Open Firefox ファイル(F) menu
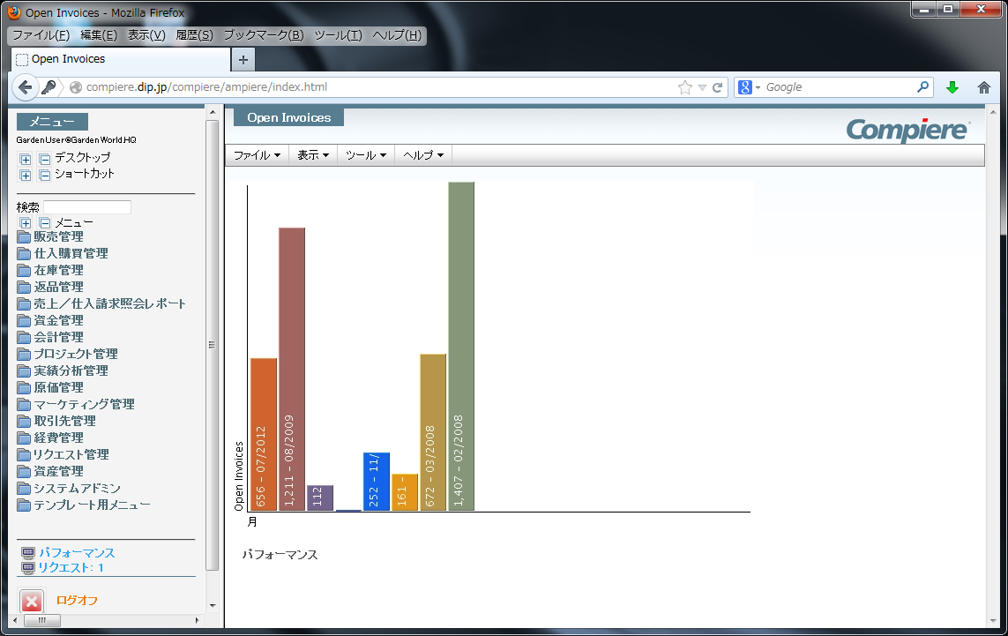Screen dimensions: 1008x636 point(41,35)
